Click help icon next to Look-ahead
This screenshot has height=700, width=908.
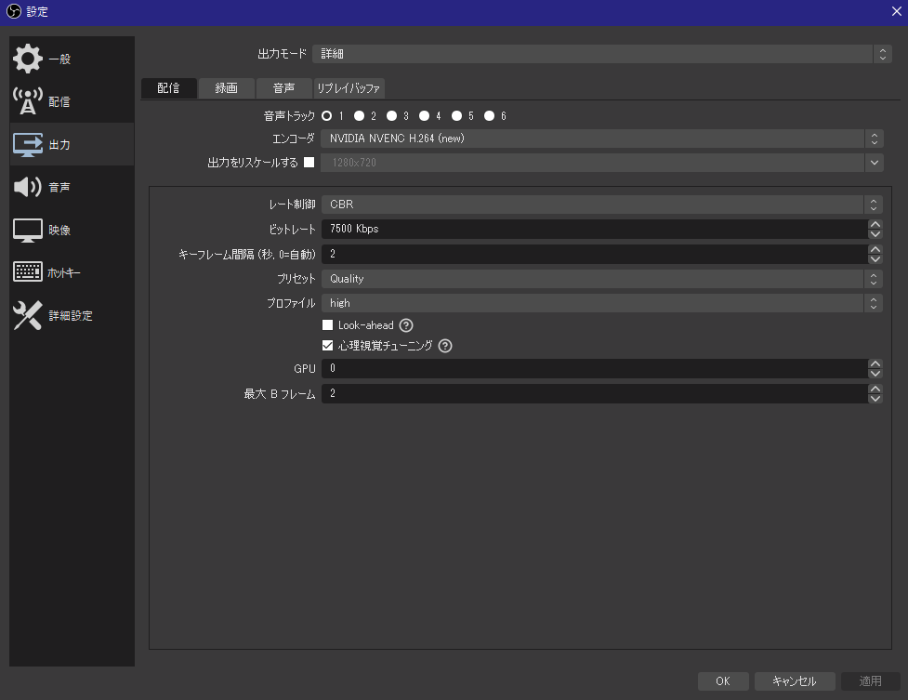pyautogui.click(x=406, y=325)
